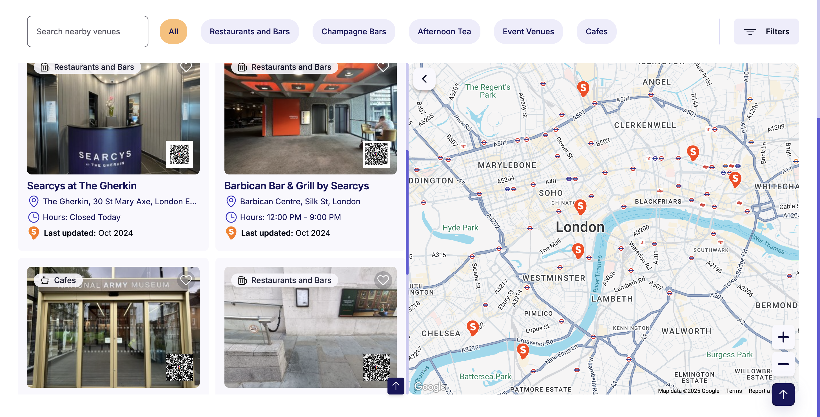820x417 pixels.
Task: Click the venue list scrollbar
Action: (407, 212)
